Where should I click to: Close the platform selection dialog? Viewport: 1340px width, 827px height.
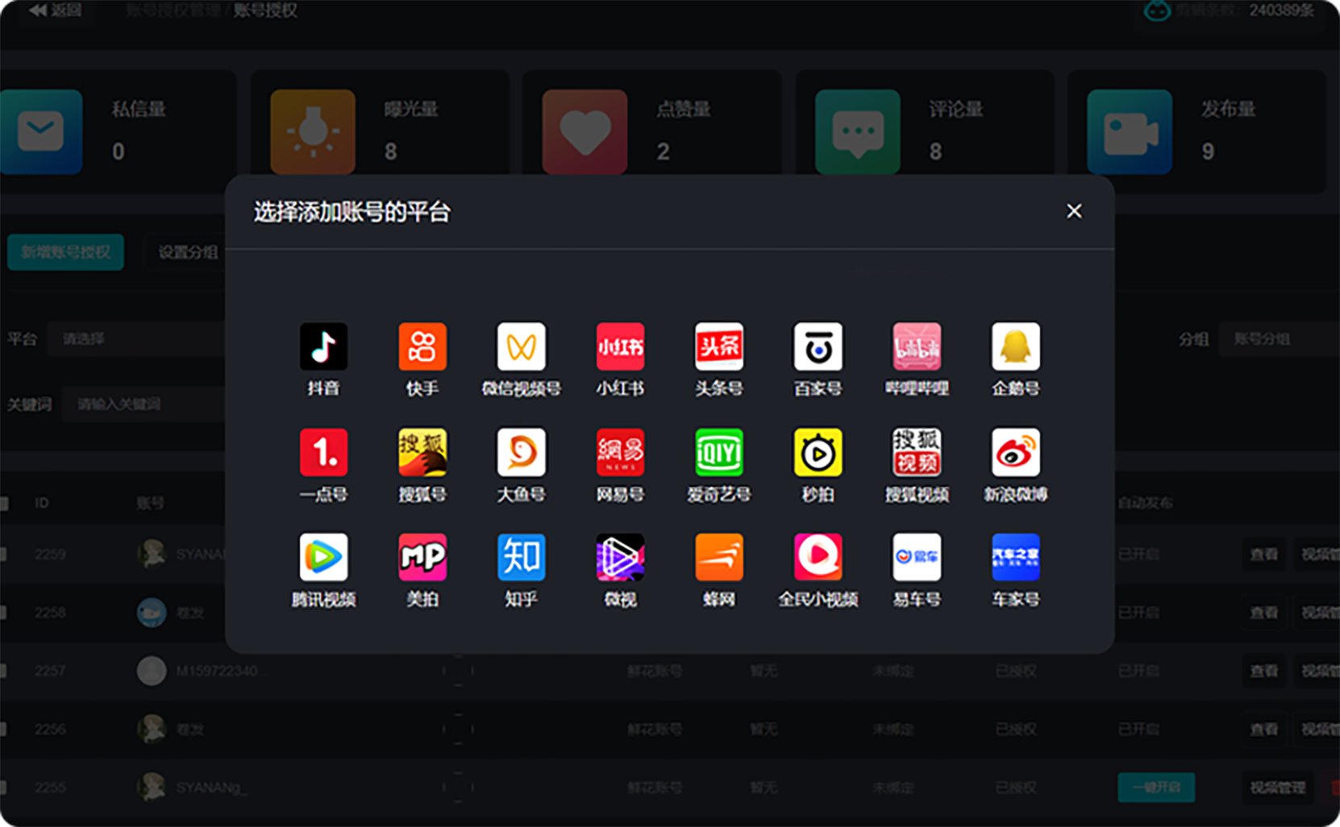click(1074, 211)
